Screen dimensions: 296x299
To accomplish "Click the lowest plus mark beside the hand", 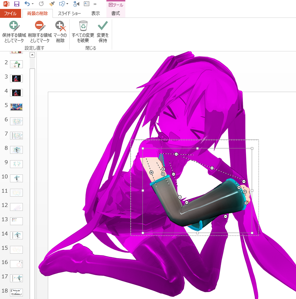I will pyautogui.click(x=246, y=203).
